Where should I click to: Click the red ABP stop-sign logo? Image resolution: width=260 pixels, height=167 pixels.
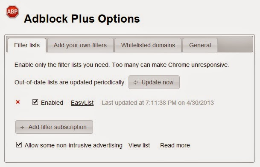[12, 12]
